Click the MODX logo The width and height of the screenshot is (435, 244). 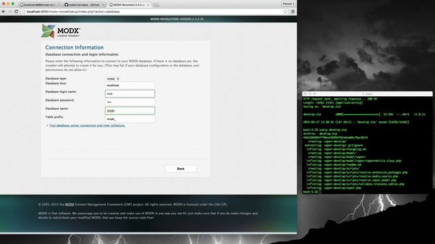coord(60,31)
